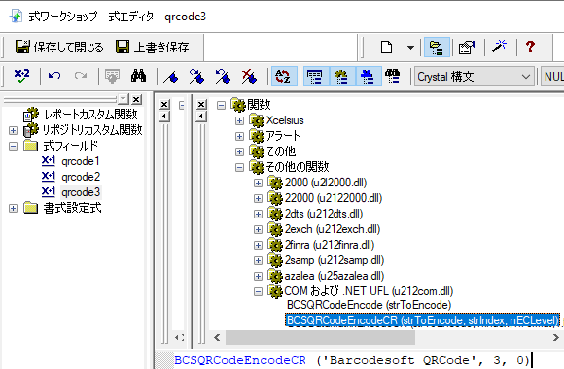Close the field tree pane
The image size is (564, 369).
pyautogui.click(x=164, y=105)
